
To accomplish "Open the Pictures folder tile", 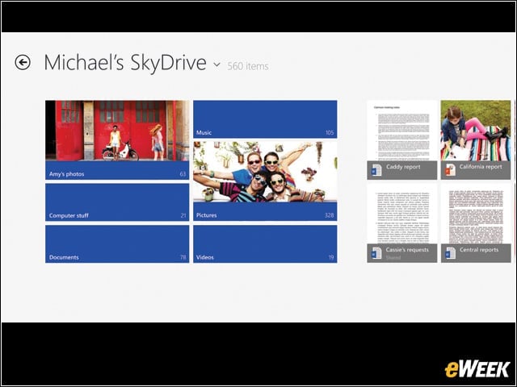I will tap(265, 181).
